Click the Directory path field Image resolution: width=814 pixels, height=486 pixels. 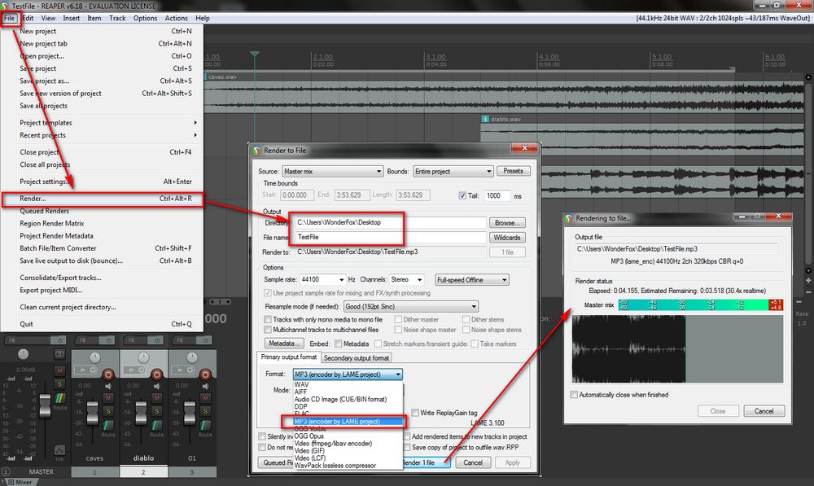coord(391,222)
